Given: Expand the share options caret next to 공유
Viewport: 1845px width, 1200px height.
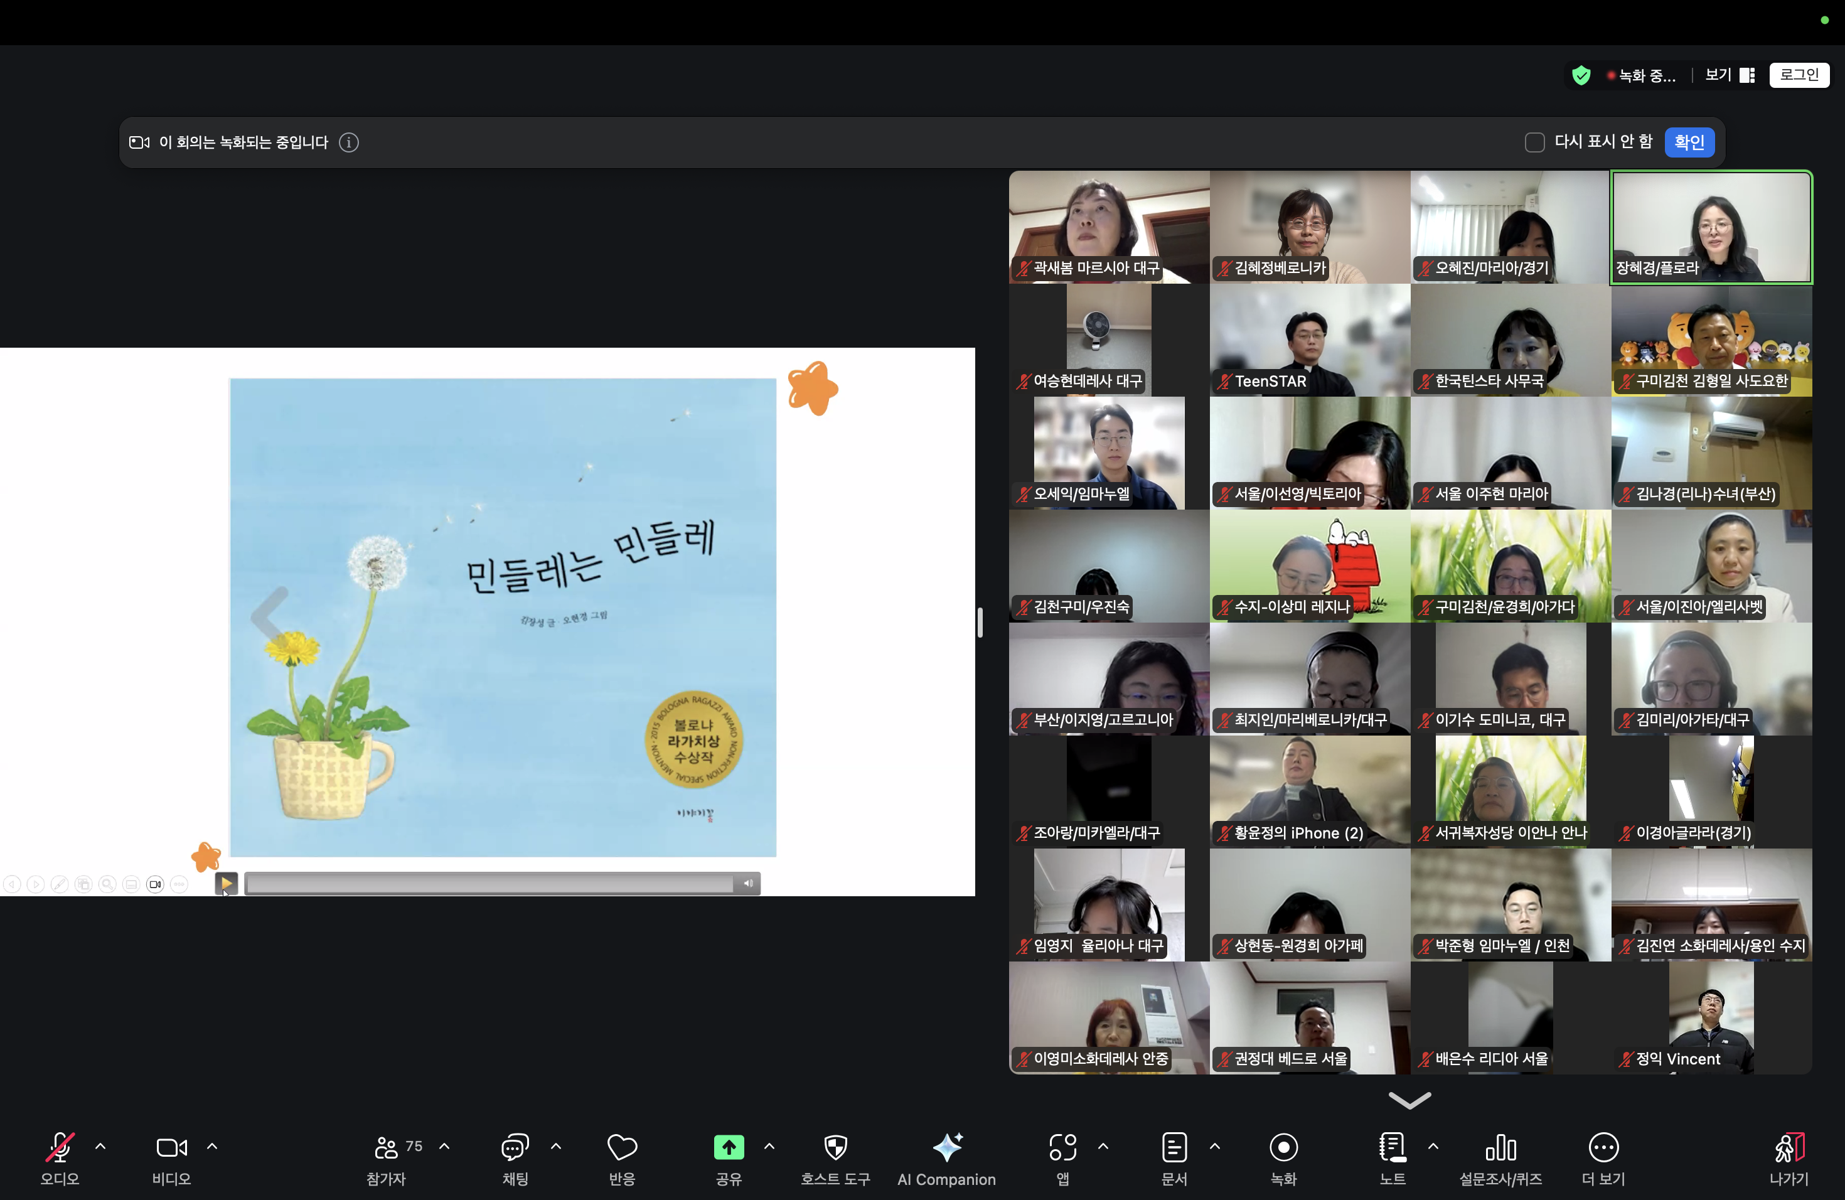Looking at the screenshot, I should [x=769, y=1146].
